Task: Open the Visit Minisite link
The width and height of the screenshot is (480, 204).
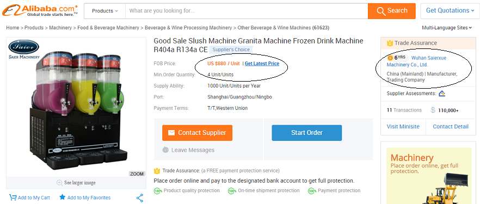Action: tap(403, 127)
